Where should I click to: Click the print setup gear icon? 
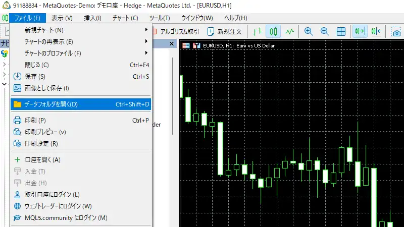tap(17, 143)
